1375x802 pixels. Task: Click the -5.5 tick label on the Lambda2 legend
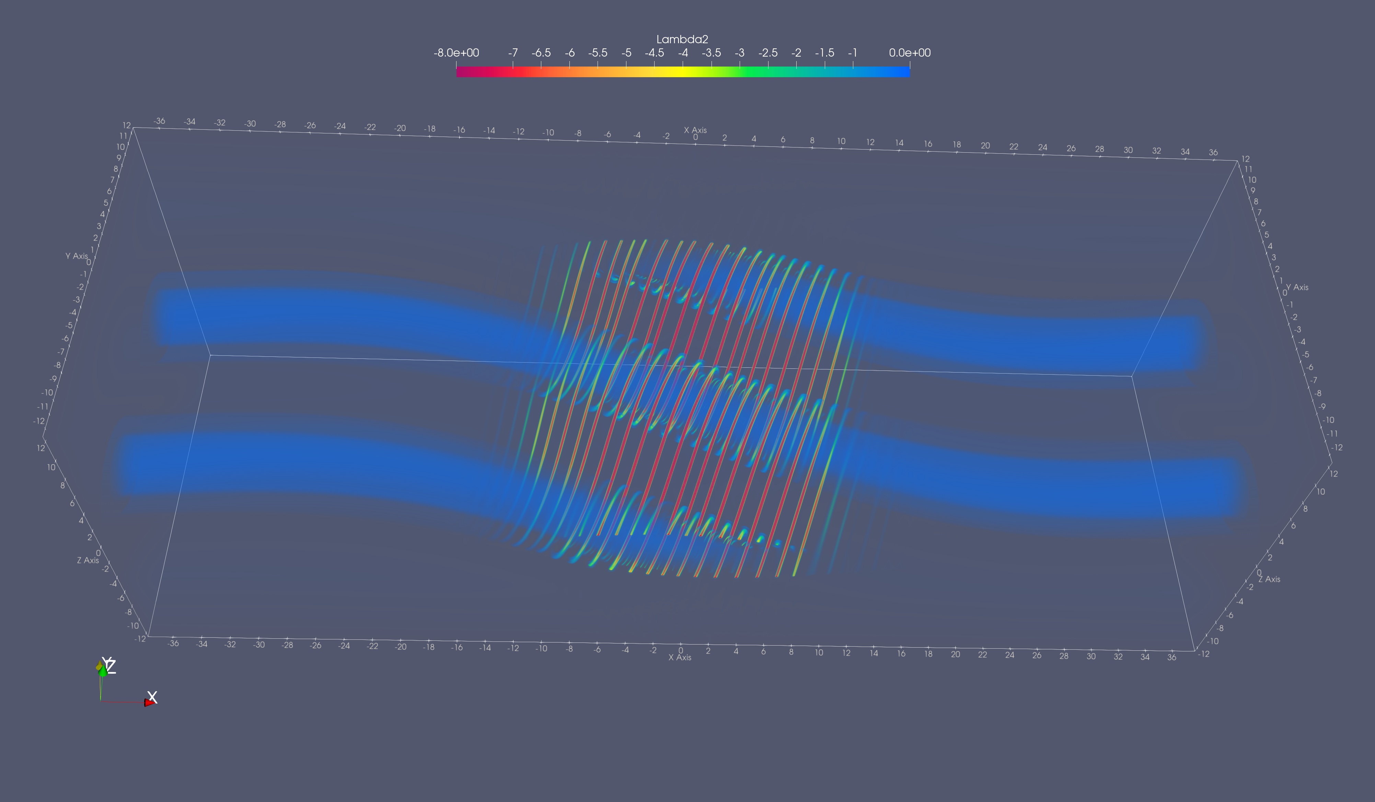click(598, 53)
